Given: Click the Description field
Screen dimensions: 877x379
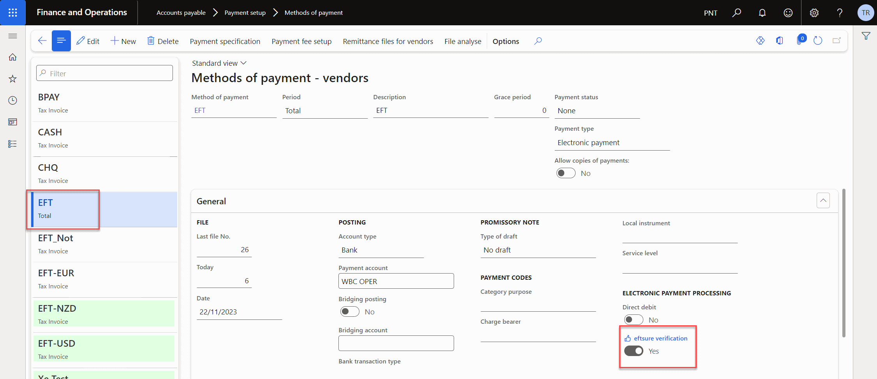Looking at the screenshot, I should [431, 111].
